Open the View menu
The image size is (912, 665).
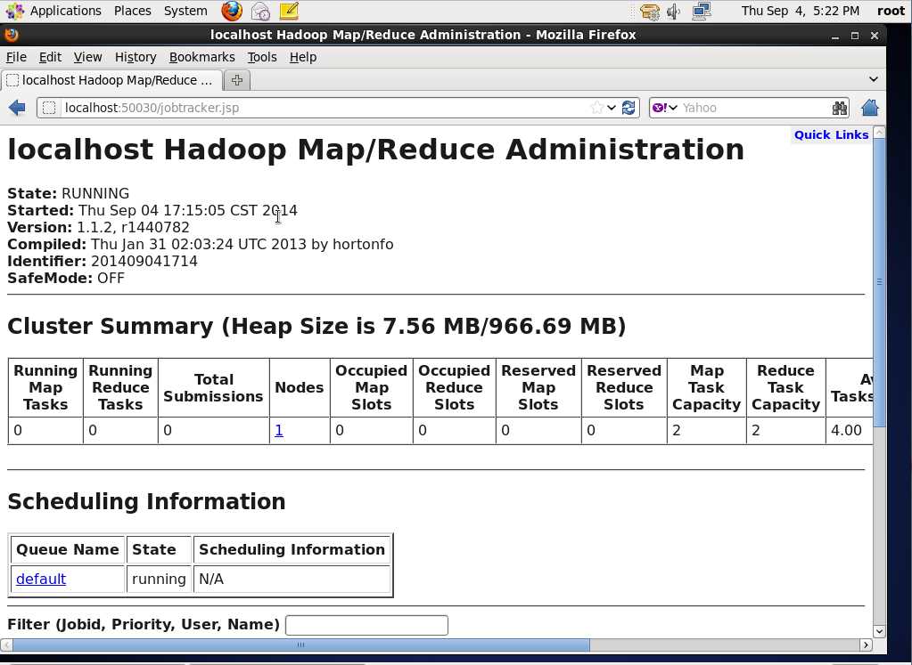(x=88, y=57)
